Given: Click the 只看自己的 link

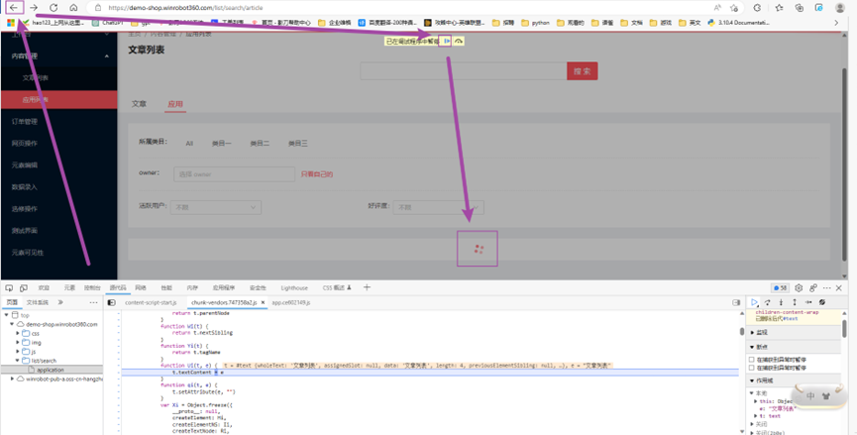Looking at the screenshot, I should click(x=317, y=174).
